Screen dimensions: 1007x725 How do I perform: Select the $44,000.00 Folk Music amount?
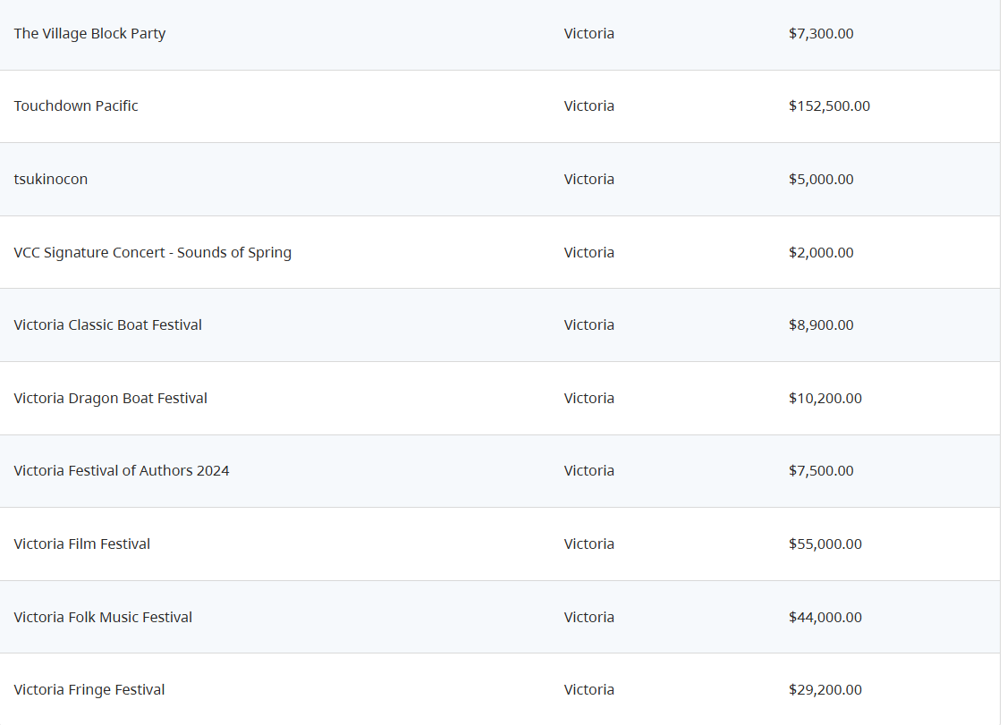825,617
